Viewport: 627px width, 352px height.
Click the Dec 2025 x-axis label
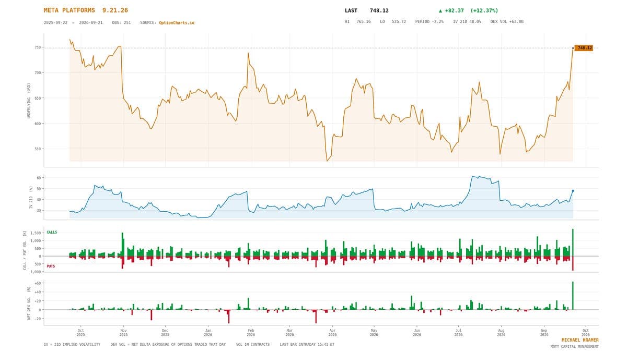click(165, 332)
